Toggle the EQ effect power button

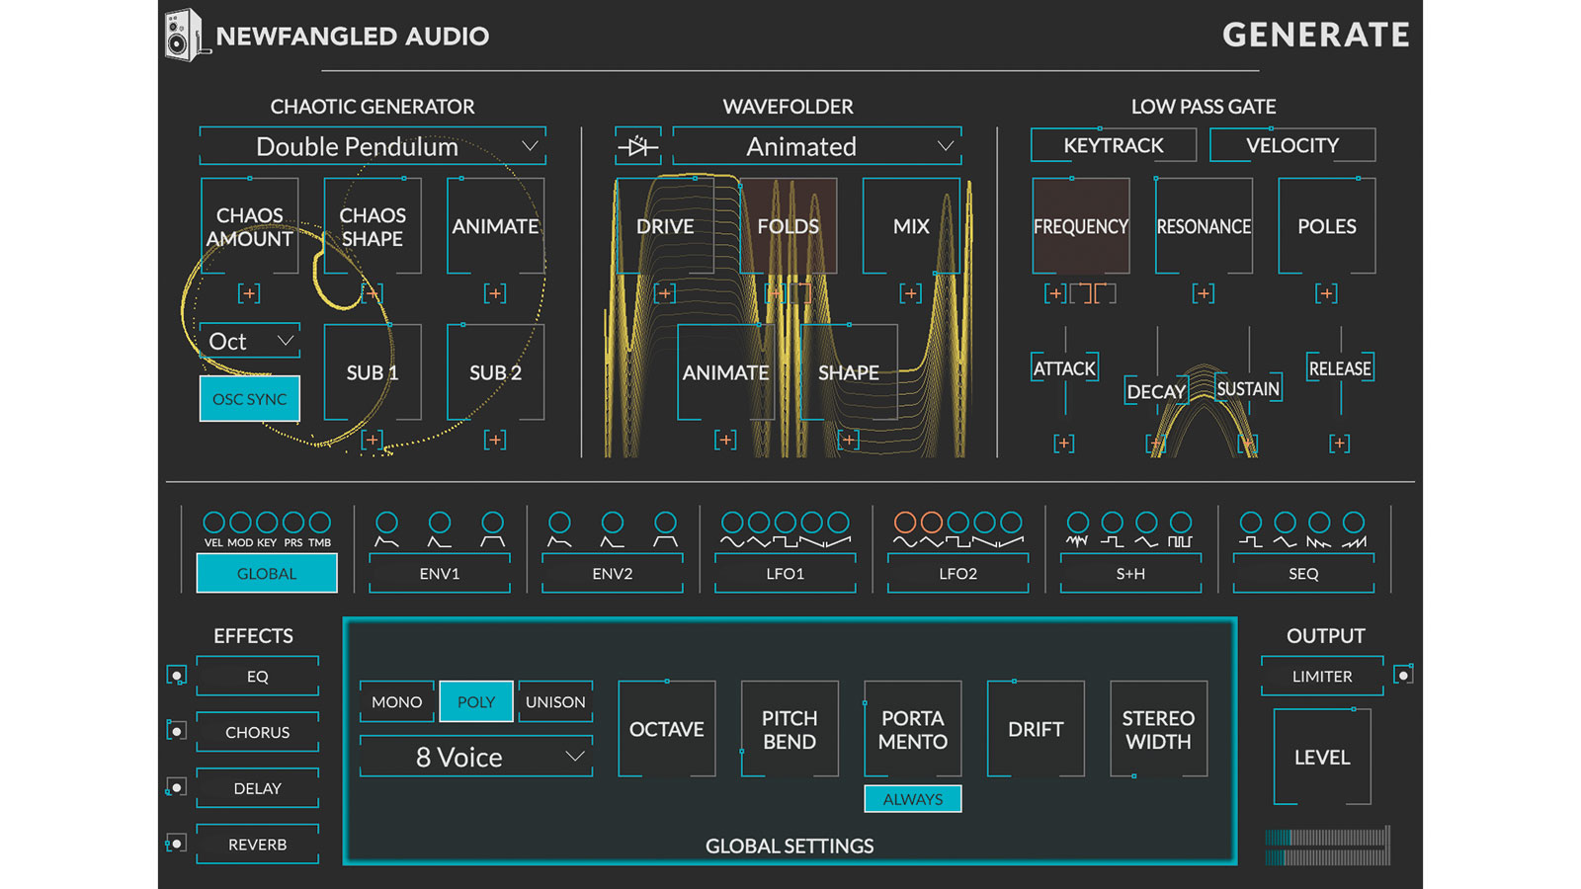tap(177, 676)
